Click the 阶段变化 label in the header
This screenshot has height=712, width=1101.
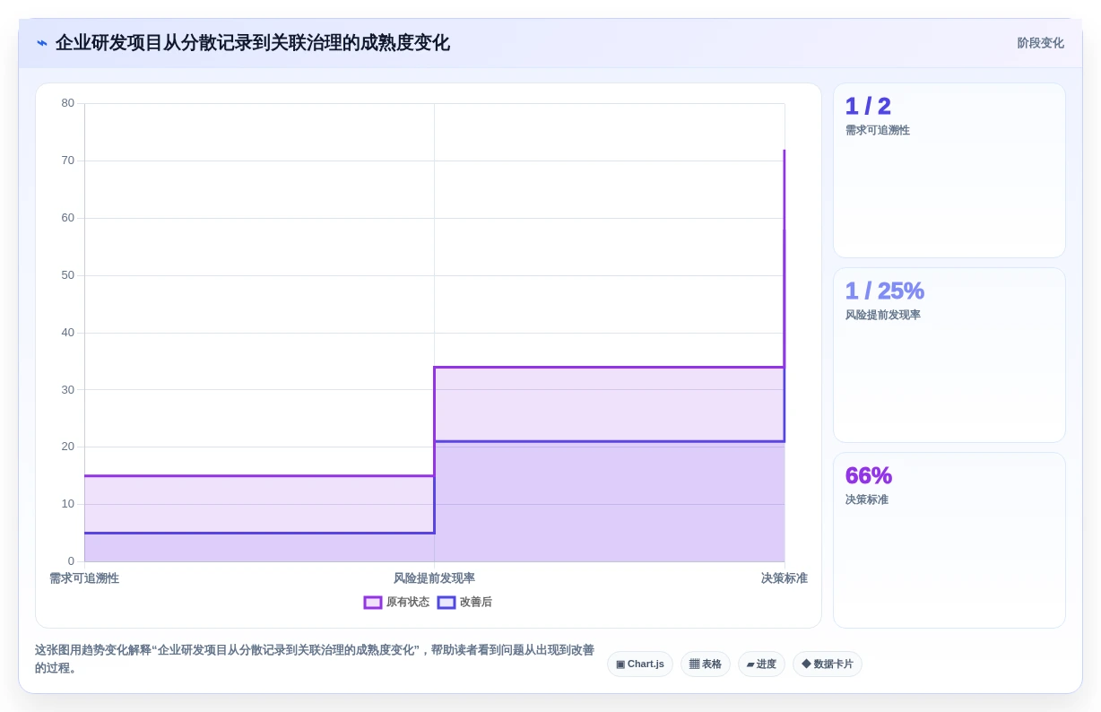click(1040, 43)
